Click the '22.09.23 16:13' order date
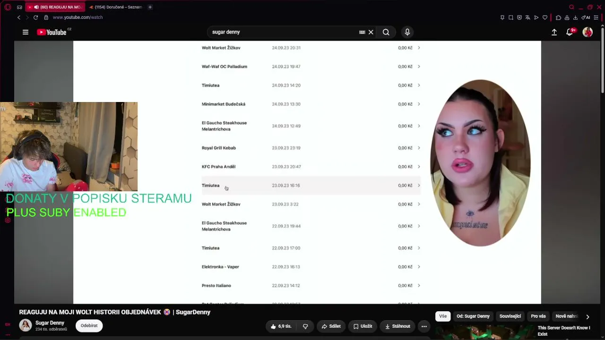 286,267
